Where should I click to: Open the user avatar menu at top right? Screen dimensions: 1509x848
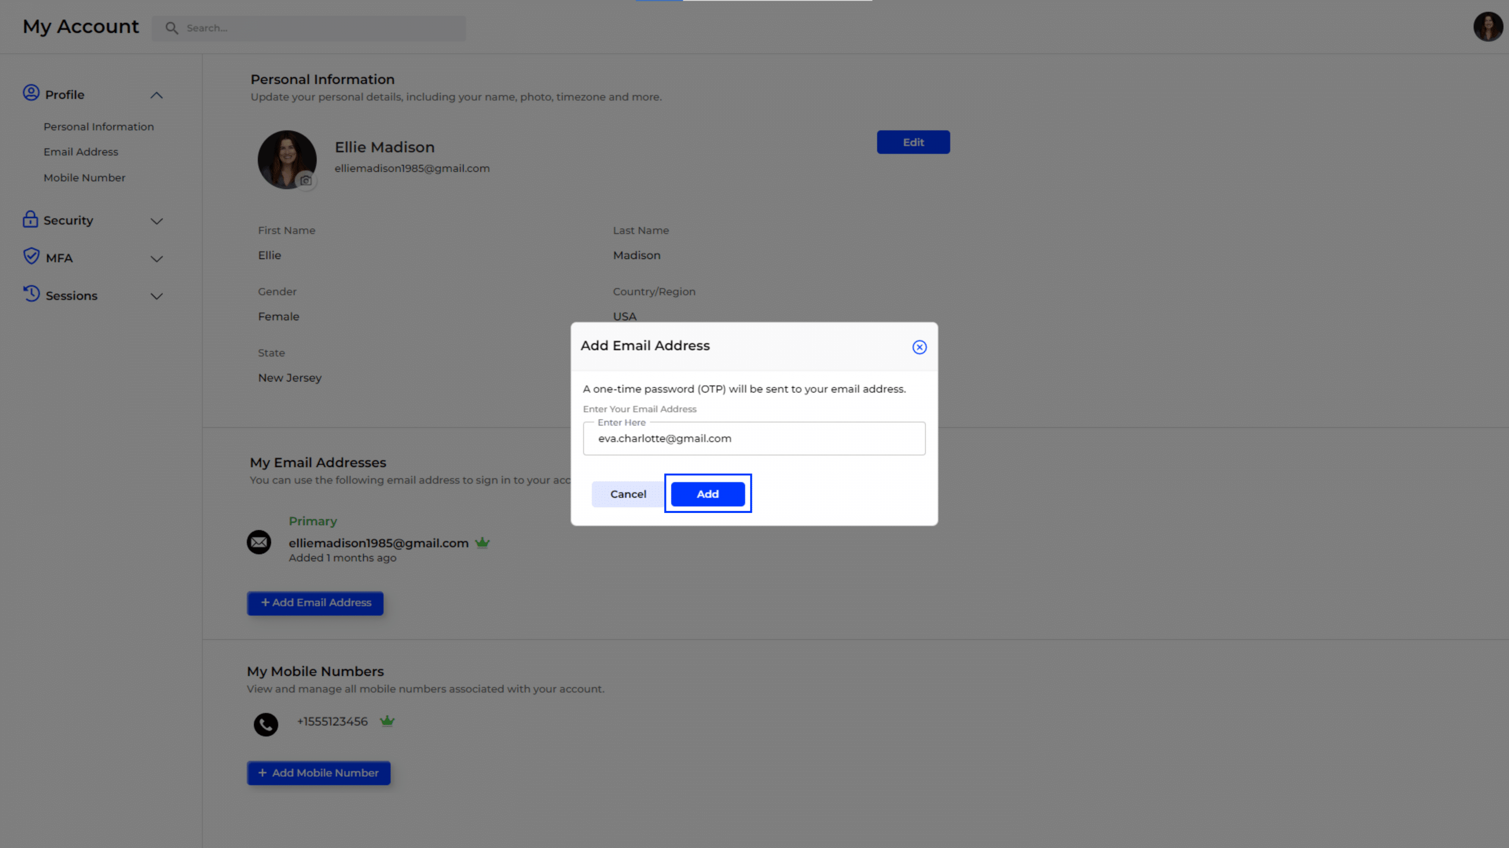(x=1488, y=27)
